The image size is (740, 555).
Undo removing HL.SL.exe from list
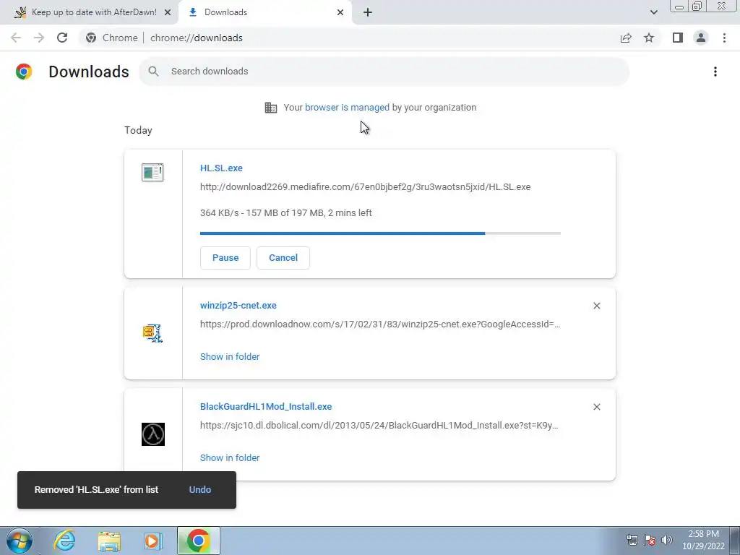(200, 489)
